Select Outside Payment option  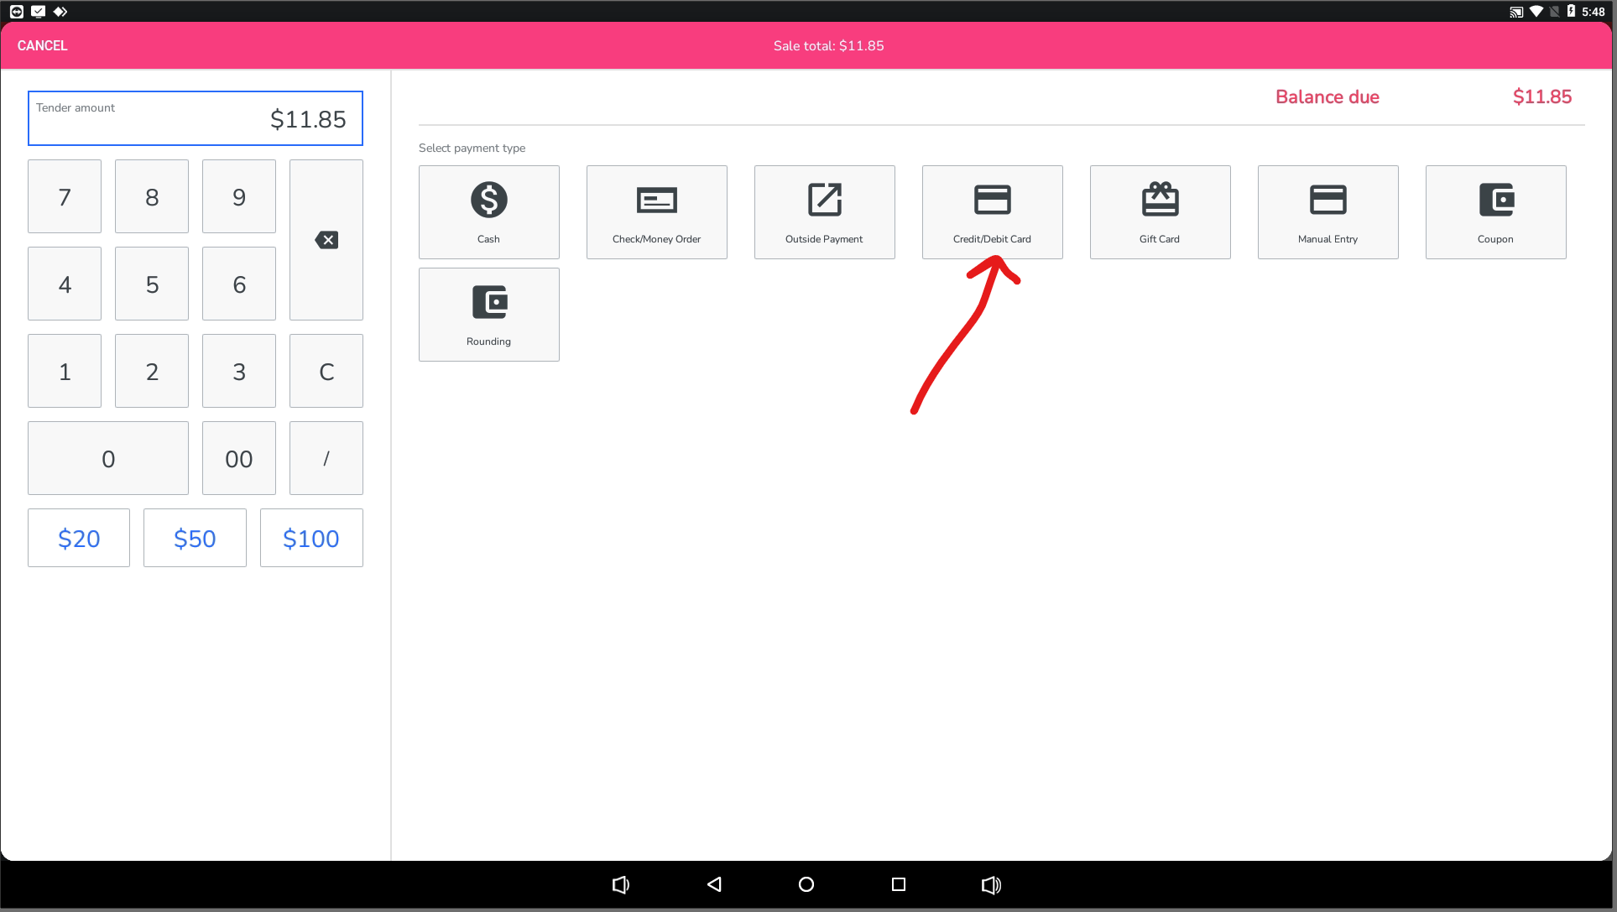coord(824,211)
